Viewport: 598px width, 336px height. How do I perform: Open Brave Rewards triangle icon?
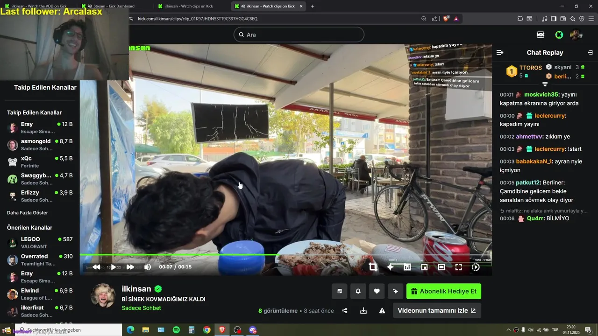click(456, 19)
